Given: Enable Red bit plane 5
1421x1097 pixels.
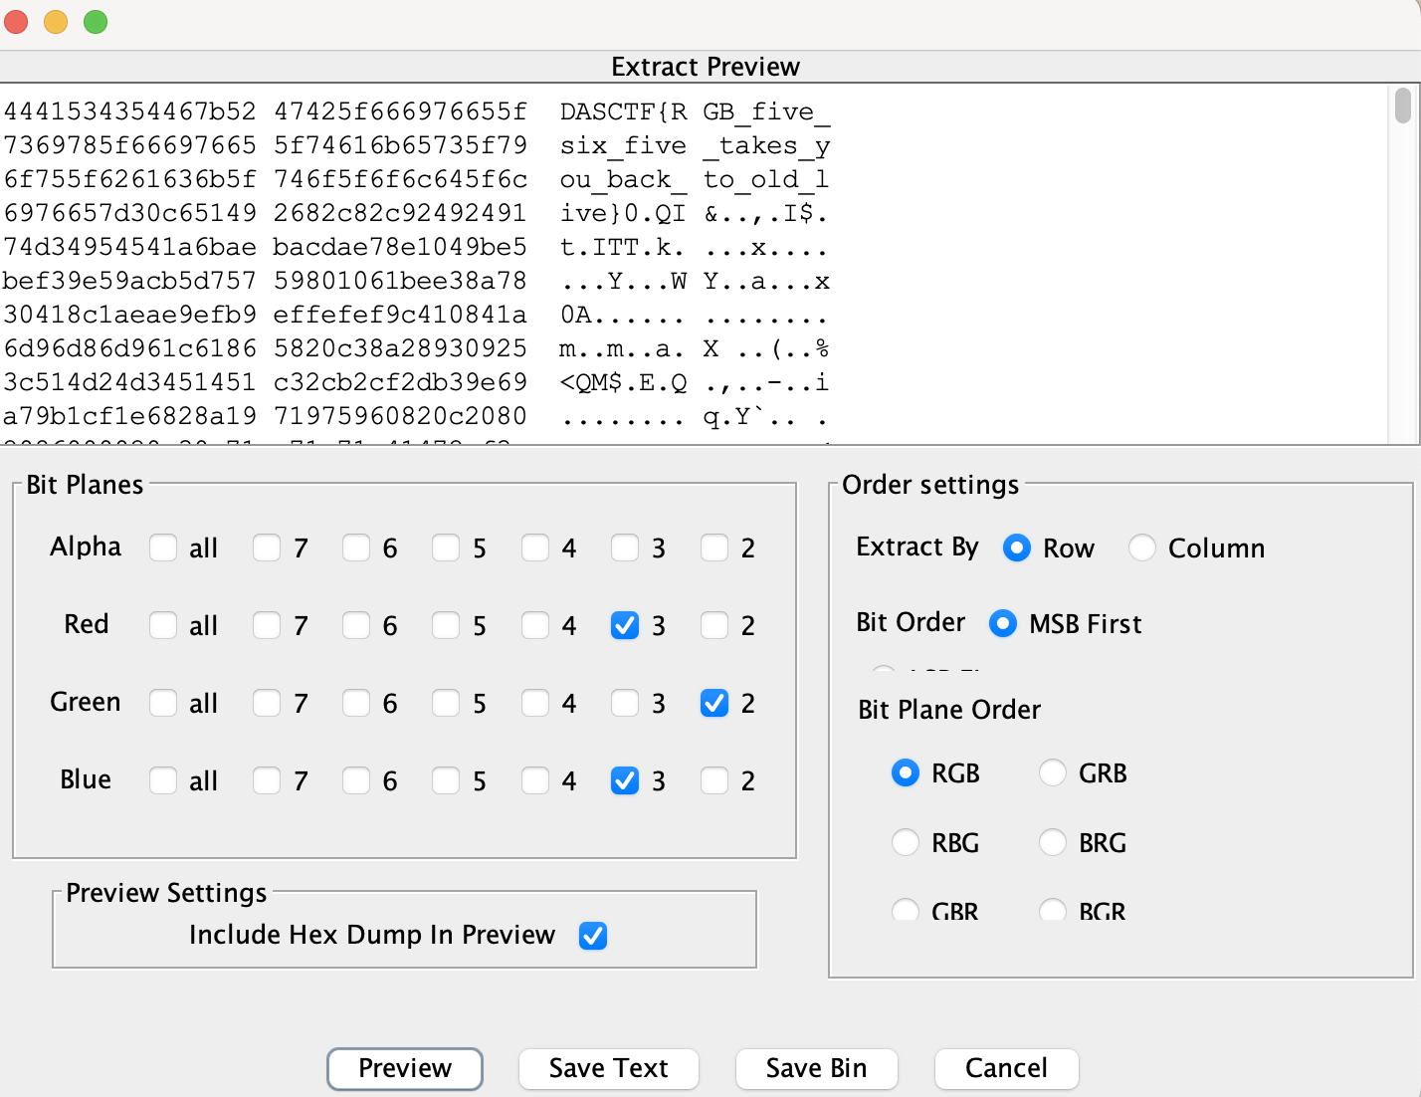Looking at the screenshot, I should 446,625.
